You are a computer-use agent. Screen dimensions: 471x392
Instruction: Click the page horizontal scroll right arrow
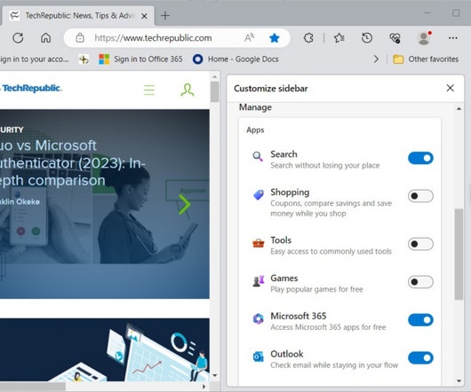click(x=204, y=387)
